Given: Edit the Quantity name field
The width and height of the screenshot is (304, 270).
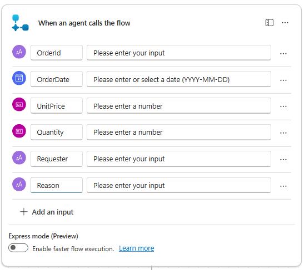Looking at the screenshot, I should (x=57, y=132).
